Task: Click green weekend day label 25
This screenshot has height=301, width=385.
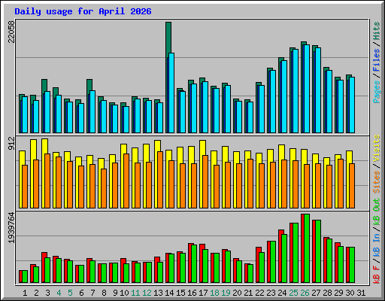Action: pos(293,293)
